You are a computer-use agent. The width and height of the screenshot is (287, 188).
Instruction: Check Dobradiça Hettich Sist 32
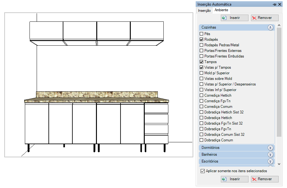[x=202, y=112]
